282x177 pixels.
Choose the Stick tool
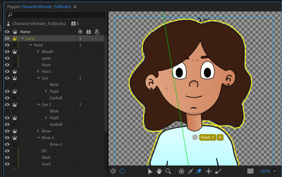coord(191,171)
